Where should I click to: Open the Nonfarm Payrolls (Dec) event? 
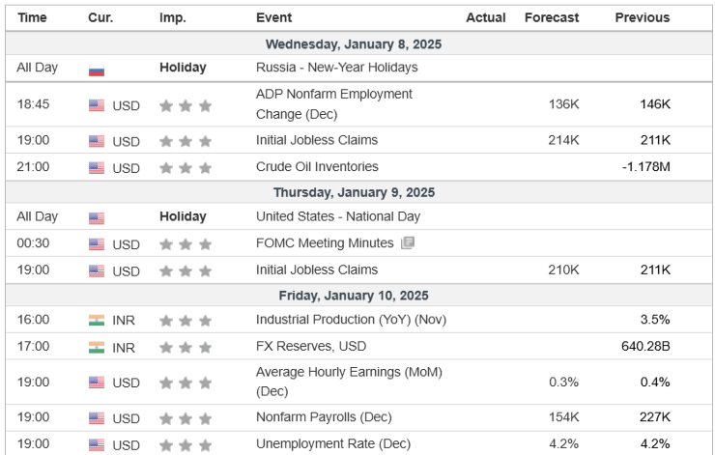pyautogui.click(x=324, y=418)
